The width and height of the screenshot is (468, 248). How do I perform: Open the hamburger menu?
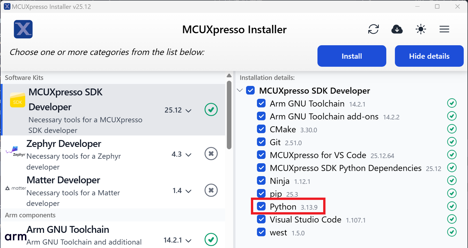pos(444,29)
